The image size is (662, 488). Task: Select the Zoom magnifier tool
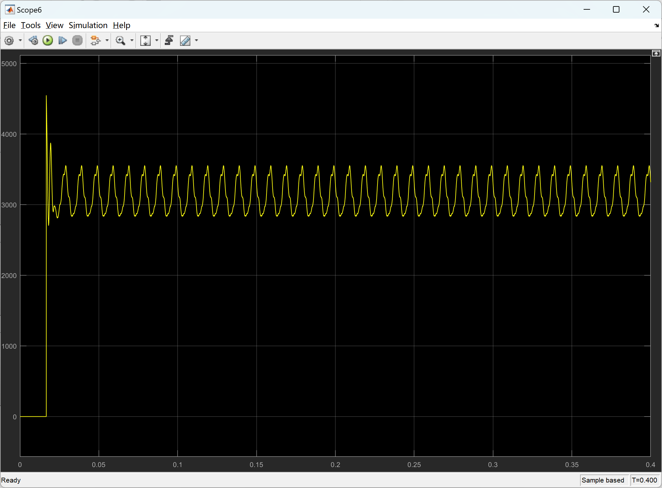tap(120, 41)
